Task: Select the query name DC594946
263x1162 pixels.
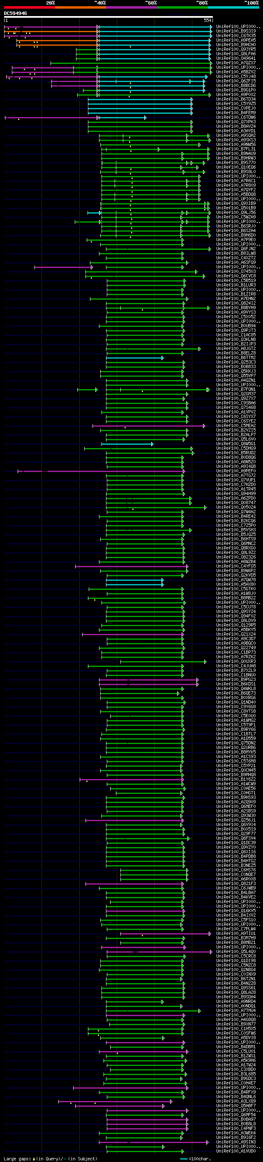Action: click(x=15, y=14)
